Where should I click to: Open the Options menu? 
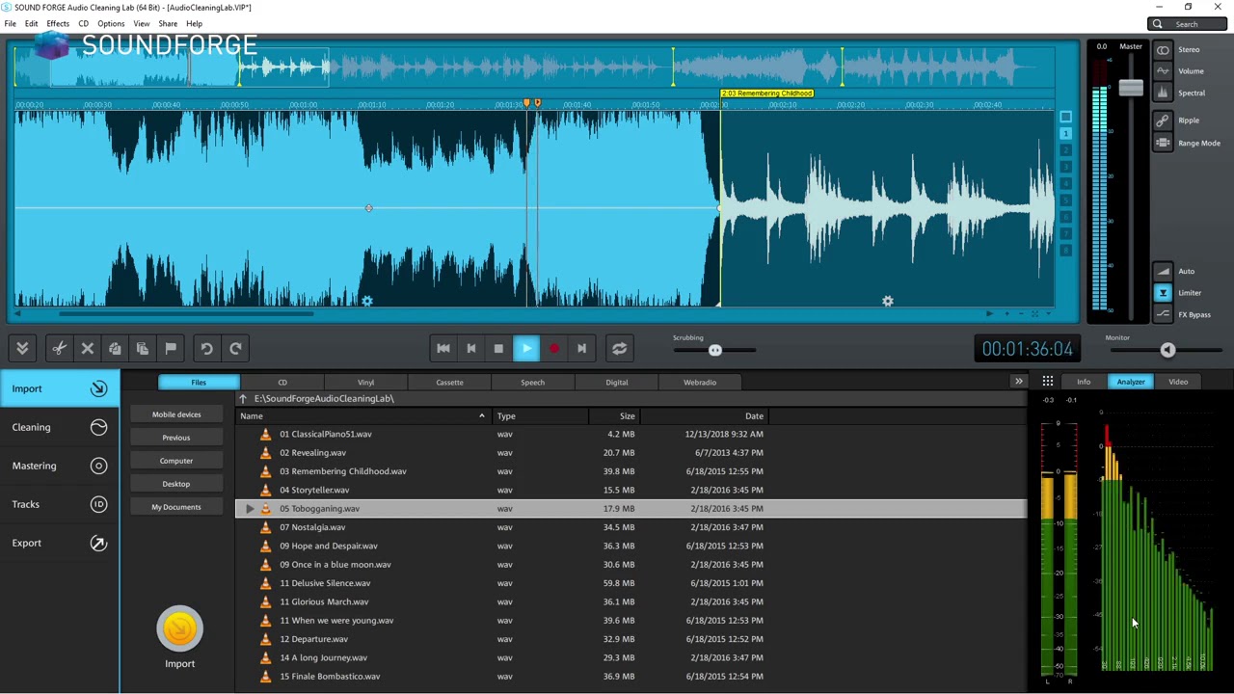point(111,23)
